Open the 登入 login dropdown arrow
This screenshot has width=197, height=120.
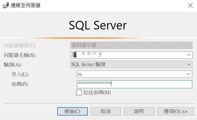pos(188,74)
